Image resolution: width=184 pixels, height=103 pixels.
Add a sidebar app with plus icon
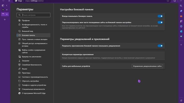point(181,45)
